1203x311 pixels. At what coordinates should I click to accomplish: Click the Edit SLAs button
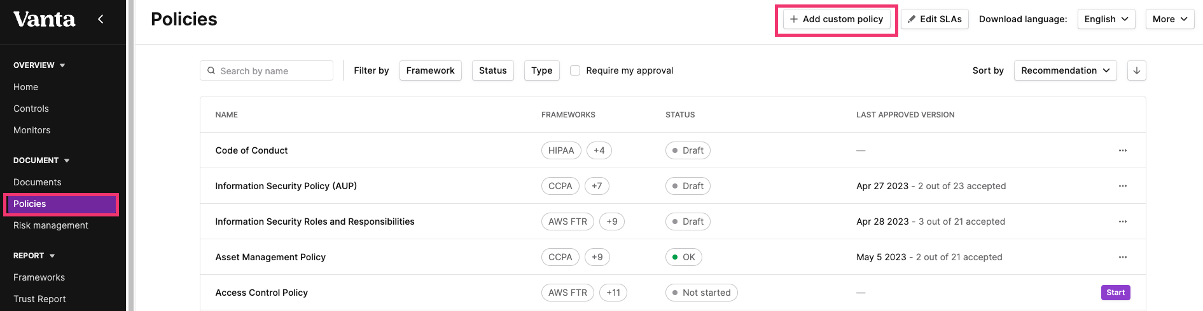(935, 19)
